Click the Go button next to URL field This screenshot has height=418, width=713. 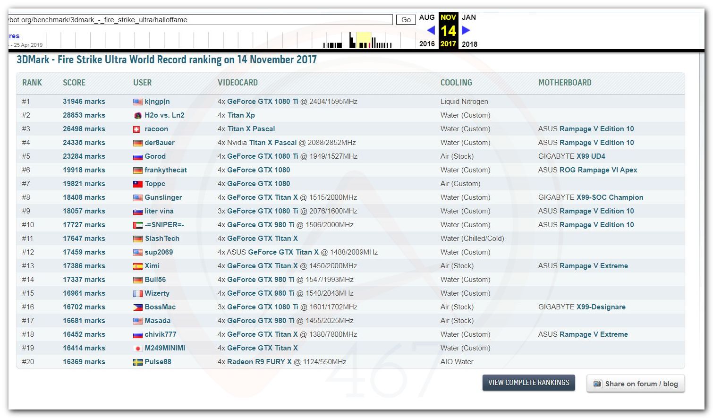406,19
